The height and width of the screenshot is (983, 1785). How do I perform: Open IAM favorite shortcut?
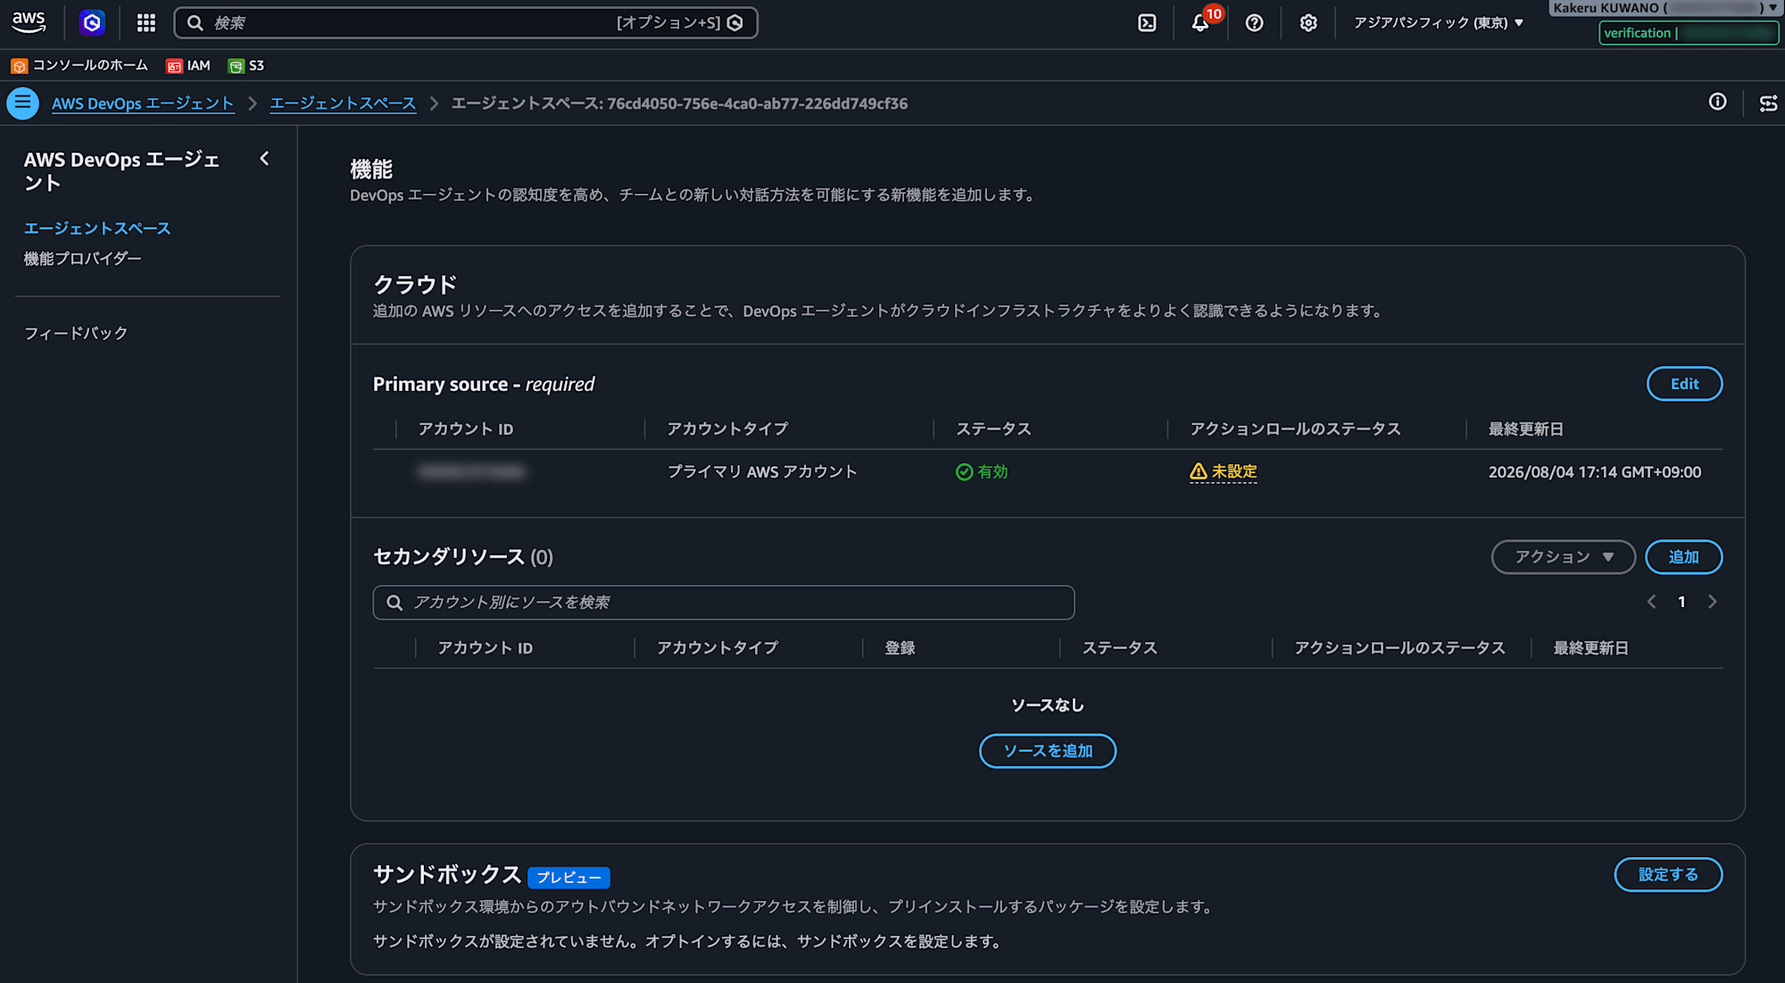tap(188, 65)
